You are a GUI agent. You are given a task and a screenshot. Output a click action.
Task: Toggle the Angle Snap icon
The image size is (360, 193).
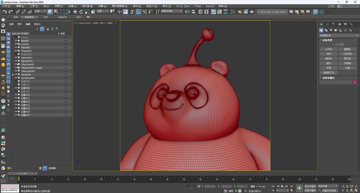pyautogui.click(x=138, y=12)
